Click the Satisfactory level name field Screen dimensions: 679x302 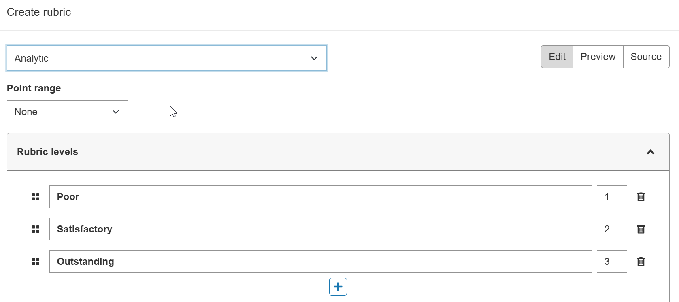coord(320,229)
